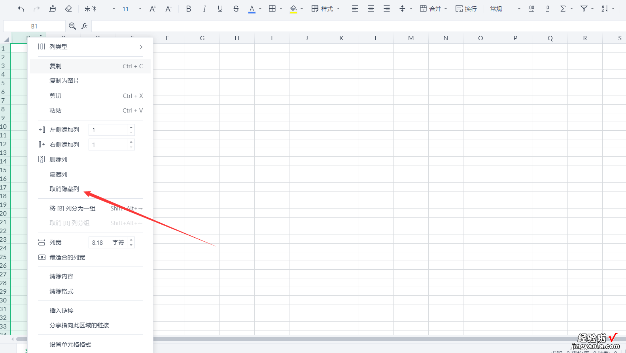Open the borders dropdown arrow
Image resolution: width=626 pixels, height=353 pixels.
tap(281, 9)
